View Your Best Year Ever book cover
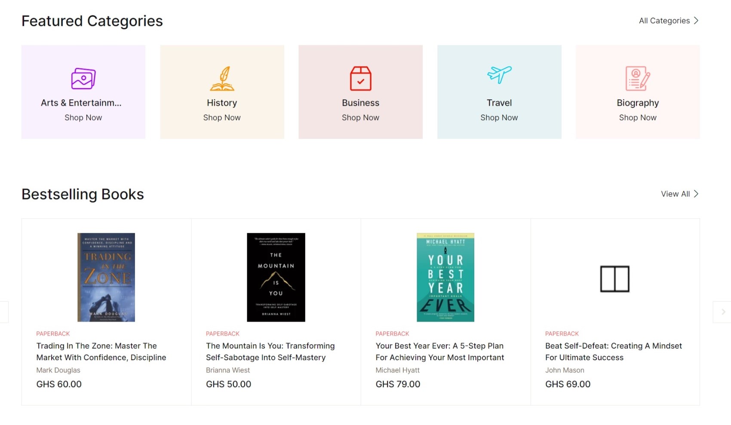The height and width of the screenshot is (425, 731). tap(445, 277)
